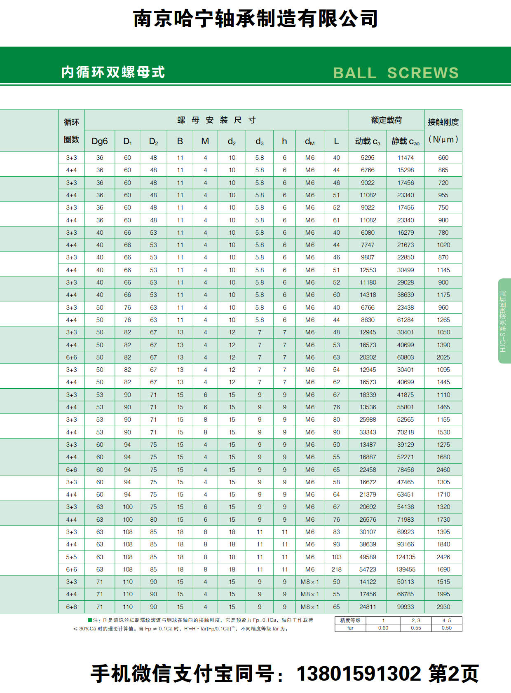511x693 pixels.
Task: Click stiffness value 660
Action: (x=443, y=158)
